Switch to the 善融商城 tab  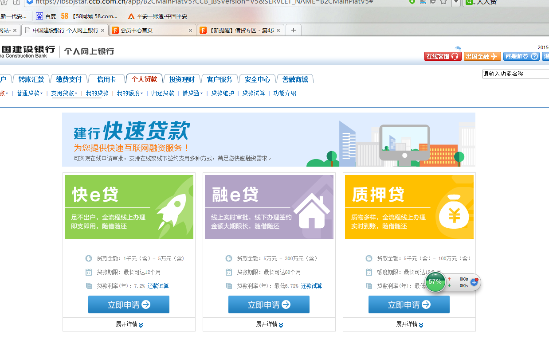click(295, 79)
